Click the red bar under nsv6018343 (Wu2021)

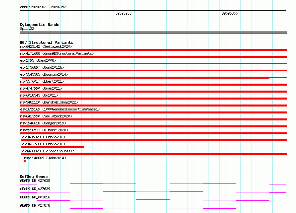[x=153, y=99]
